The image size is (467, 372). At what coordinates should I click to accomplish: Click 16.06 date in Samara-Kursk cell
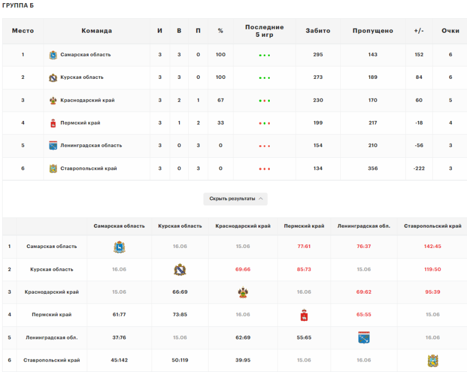click(180, 246)
